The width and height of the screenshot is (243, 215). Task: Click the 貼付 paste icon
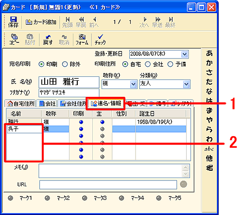(30, 39)
